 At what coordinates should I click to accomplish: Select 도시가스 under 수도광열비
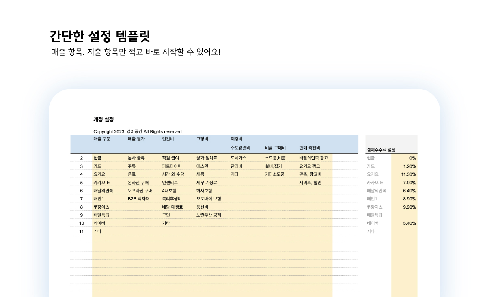pos(234,158)
